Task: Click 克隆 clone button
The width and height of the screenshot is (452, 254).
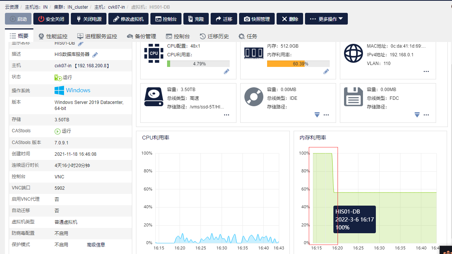Action: (196, 19)
